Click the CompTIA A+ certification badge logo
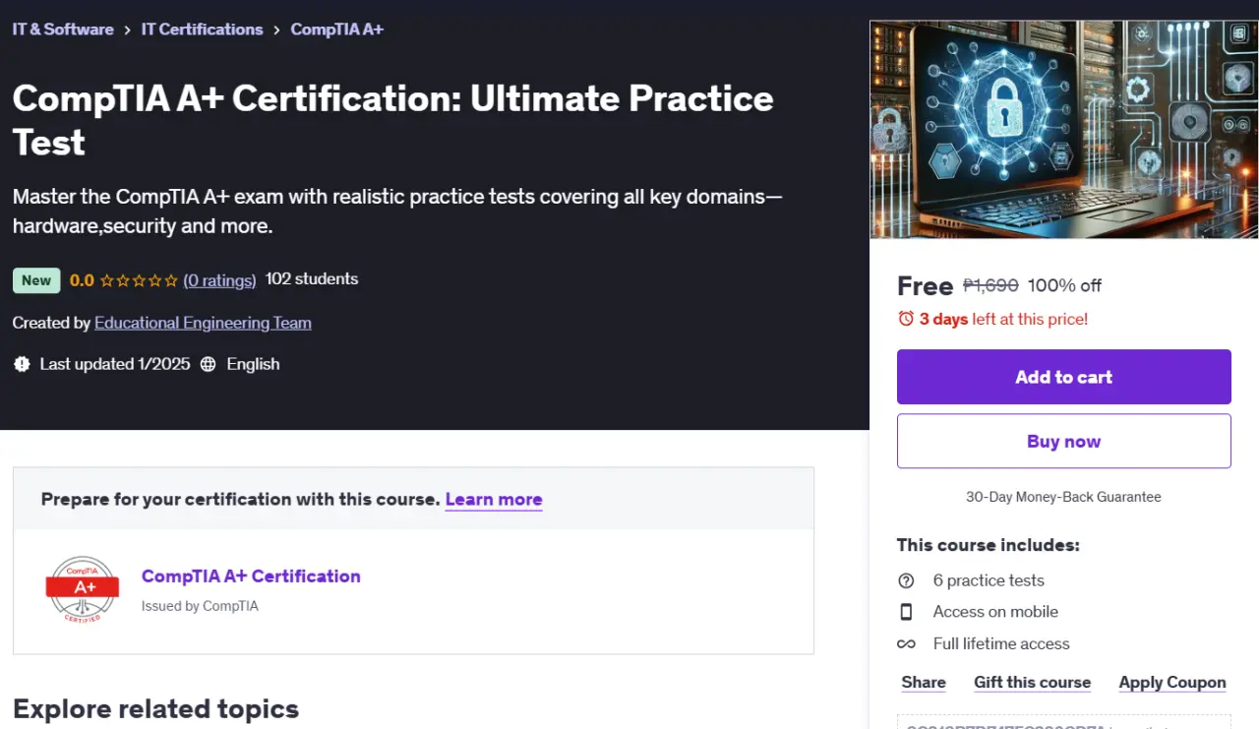The width and height of the screenshot is (1259, 729). (83, 588)
